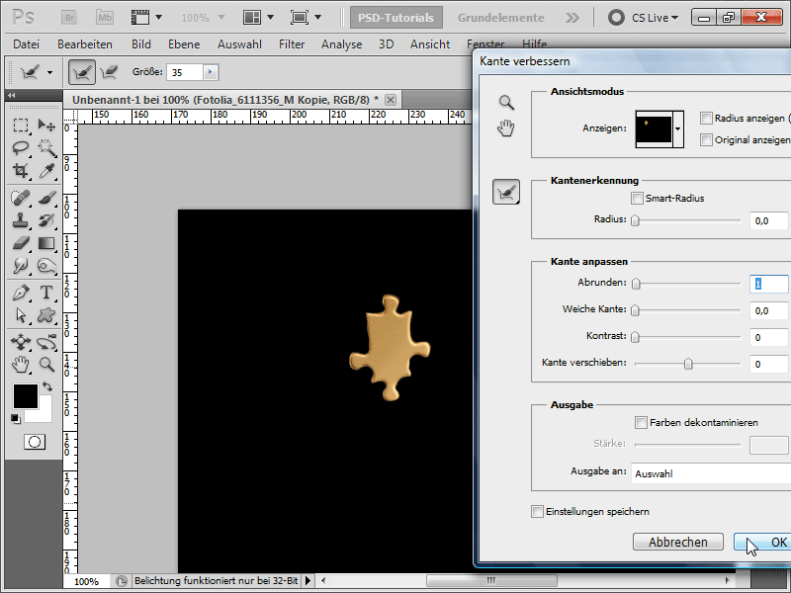Open Bearbeiten menu

pyautogui.click(x=85, y=44)
